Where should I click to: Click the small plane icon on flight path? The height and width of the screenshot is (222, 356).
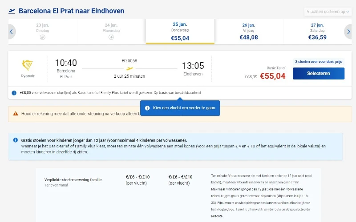click(x=129, y=69)
